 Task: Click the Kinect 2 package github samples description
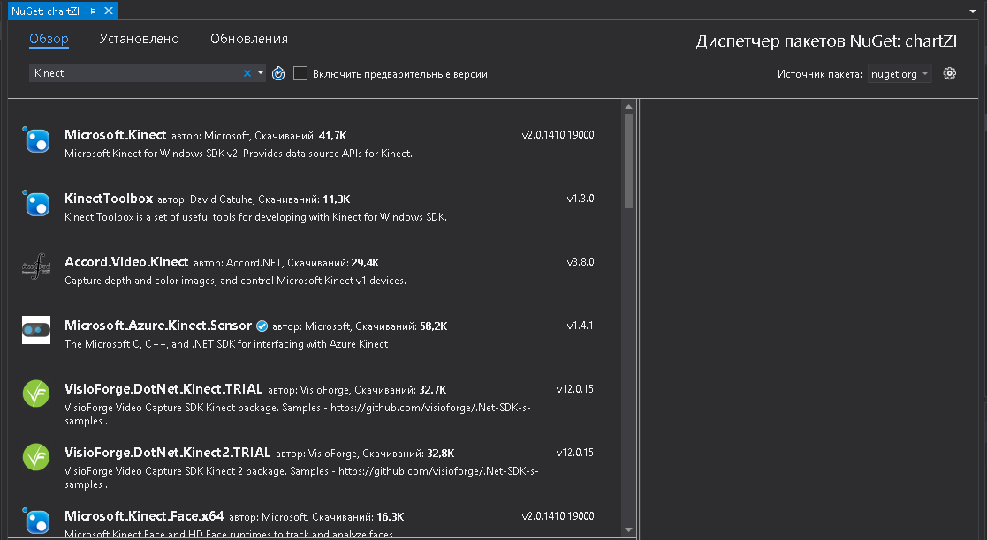pos(301,477)
